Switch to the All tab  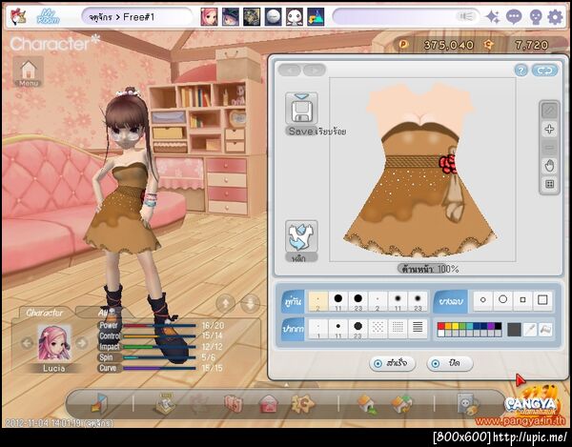103,313
